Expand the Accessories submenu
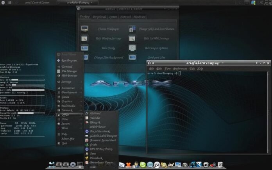 [68, 88]
